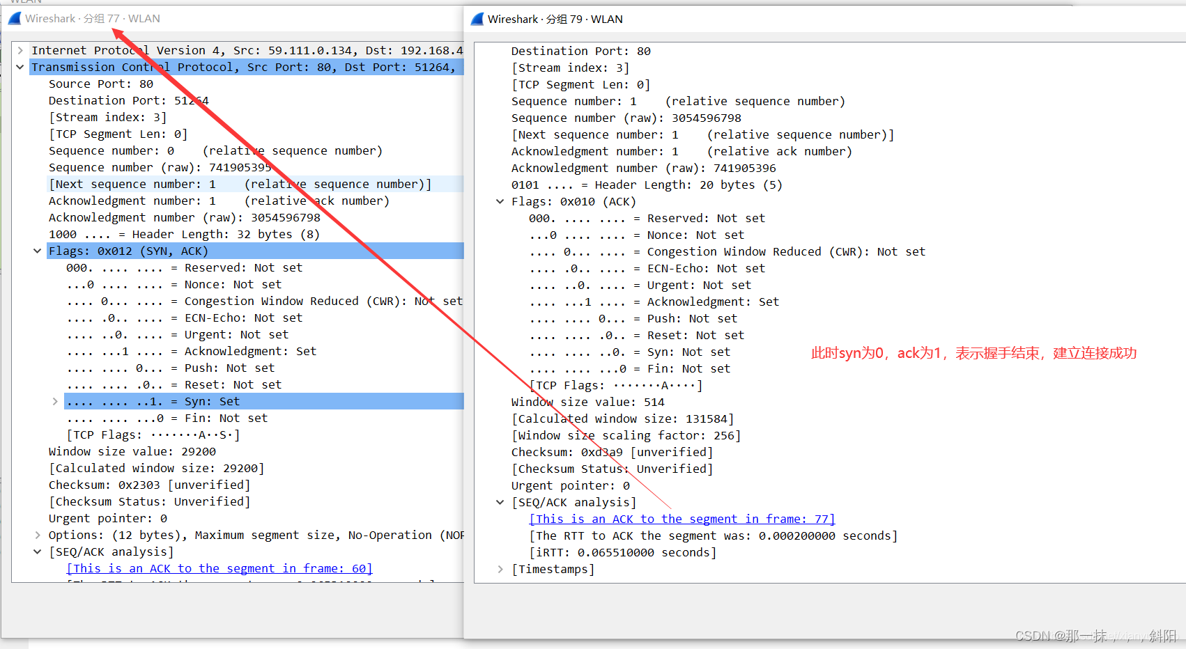Select Acknowledgment number (raw): 741905396 row
Screen dimensions: 1186x649
(644, 168)
